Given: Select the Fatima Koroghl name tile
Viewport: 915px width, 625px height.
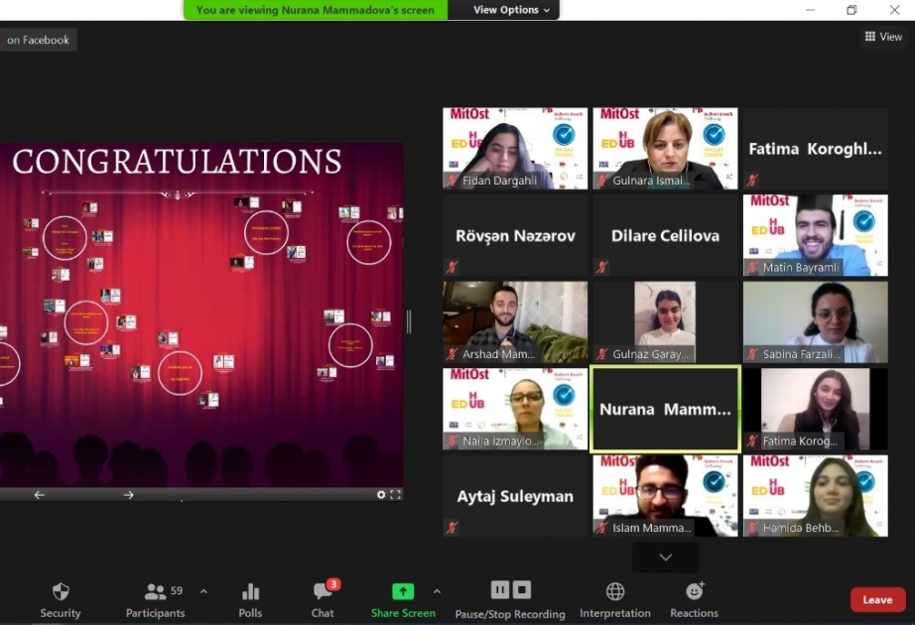Looking at the screenshot, I should click(x=815, y=148).
